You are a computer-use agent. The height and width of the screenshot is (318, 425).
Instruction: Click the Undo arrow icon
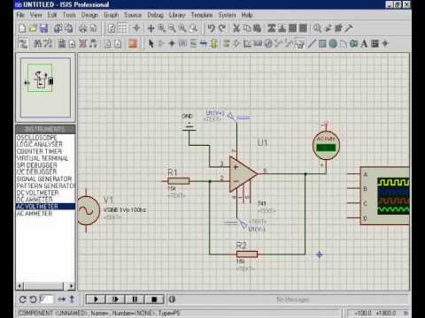point(211,28)
